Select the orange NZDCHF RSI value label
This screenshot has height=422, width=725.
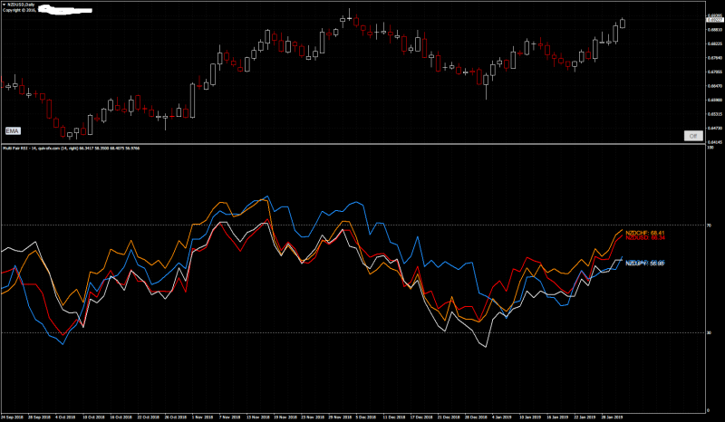tap(645, 233)
